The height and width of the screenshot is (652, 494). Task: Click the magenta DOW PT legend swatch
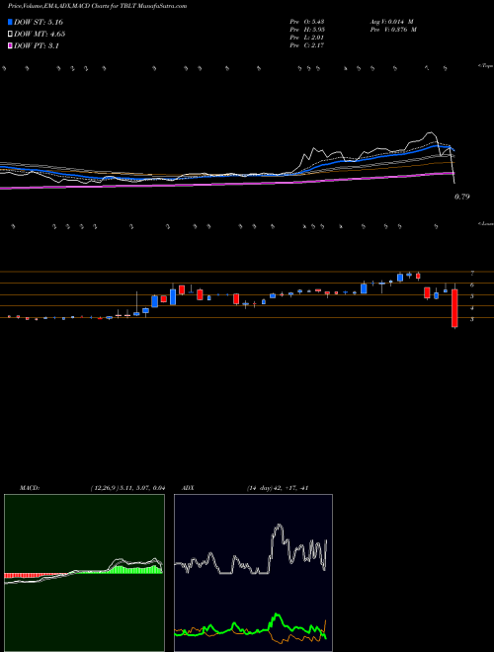[x=11, y=45]
